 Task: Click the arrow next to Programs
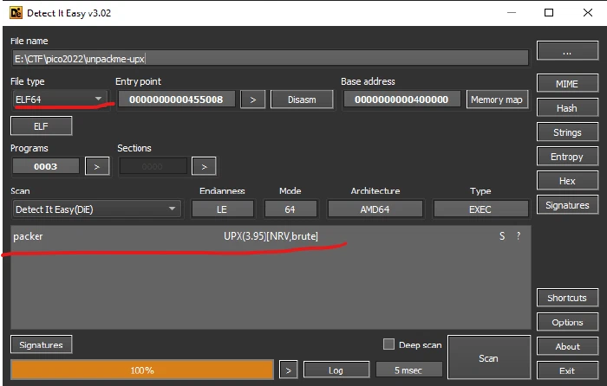[97, 166]
